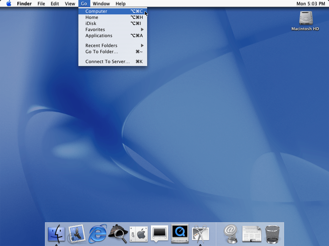Viewport: 329px width, 246px height.
Task: Open Finder from the dock
Action: click(x=56, y=234)
